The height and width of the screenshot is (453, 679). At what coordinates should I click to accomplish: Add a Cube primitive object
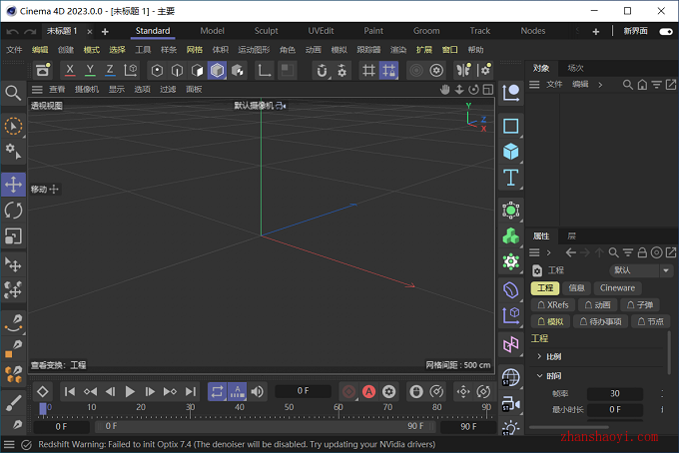(511, 152)
